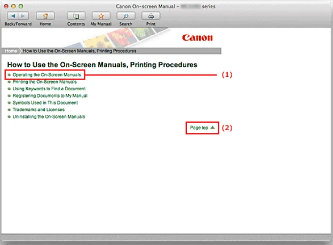
Task: Open Trademarks and Licenses link
Action: 38,109
